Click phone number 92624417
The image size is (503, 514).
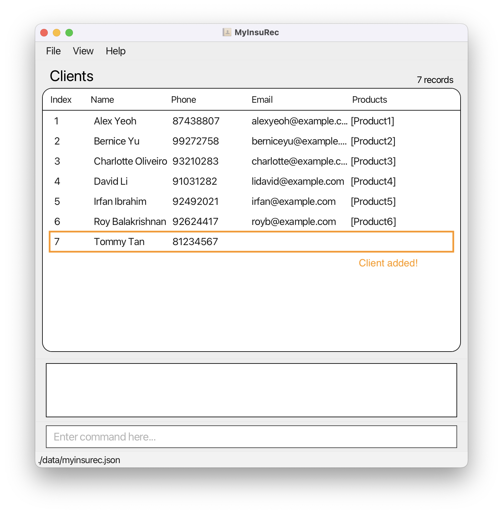click(195, 221)
